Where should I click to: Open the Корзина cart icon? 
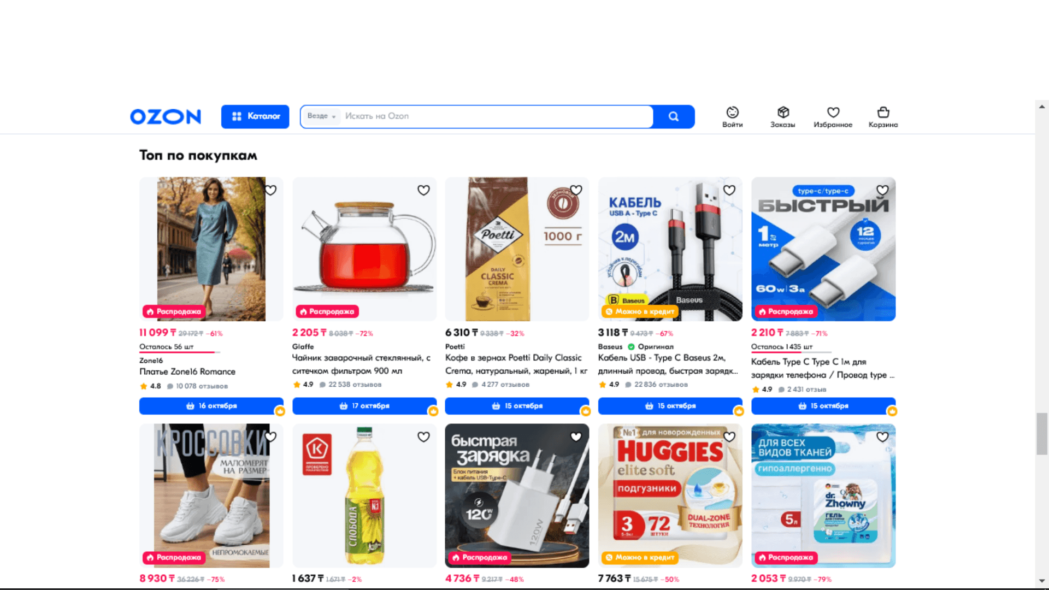pyautogui.click(x=883, y=117)
